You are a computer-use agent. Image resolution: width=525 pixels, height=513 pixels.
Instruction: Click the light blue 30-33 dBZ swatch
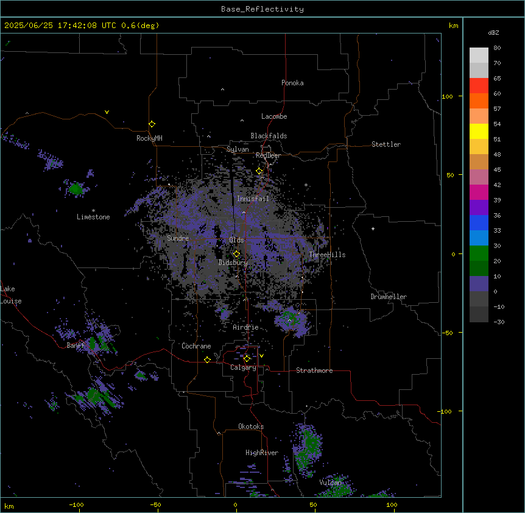click(479, 238)
